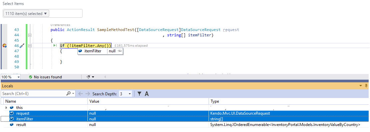This screenshot has height=132, width=370.
Task: Click '0 references' CodeLens above SampleMethodTest
Action: pyautogui.click(x=61, y=25)
